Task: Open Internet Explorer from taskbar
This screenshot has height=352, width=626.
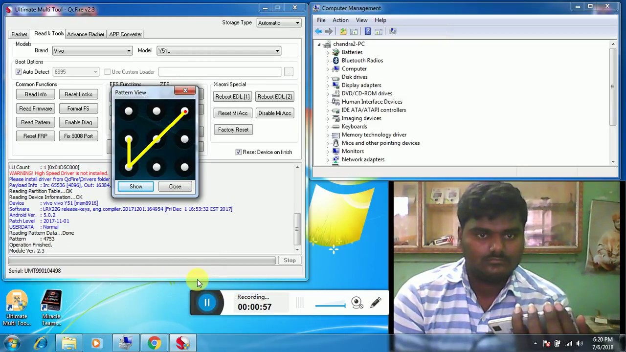Action: [x=41, y=343]
